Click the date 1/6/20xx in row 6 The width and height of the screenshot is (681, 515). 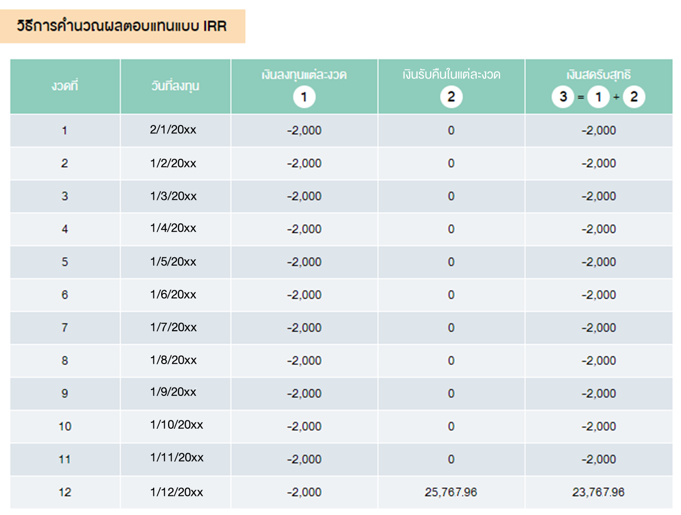pos(175,294)
